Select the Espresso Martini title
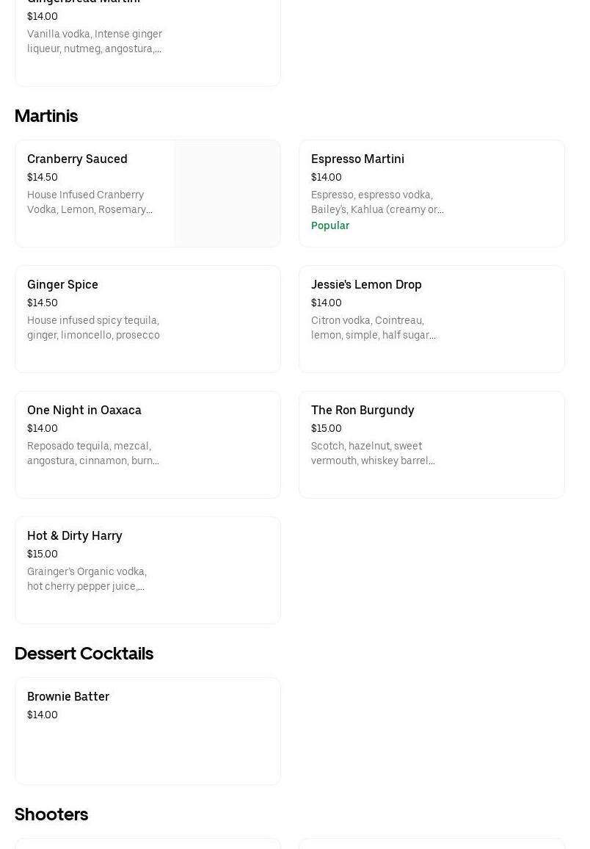This screenshot has height=849, width=590. tap(357, 159)
